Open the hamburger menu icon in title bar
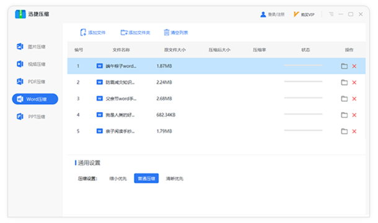Screen dimensions: 378x223 click(332, 14)
